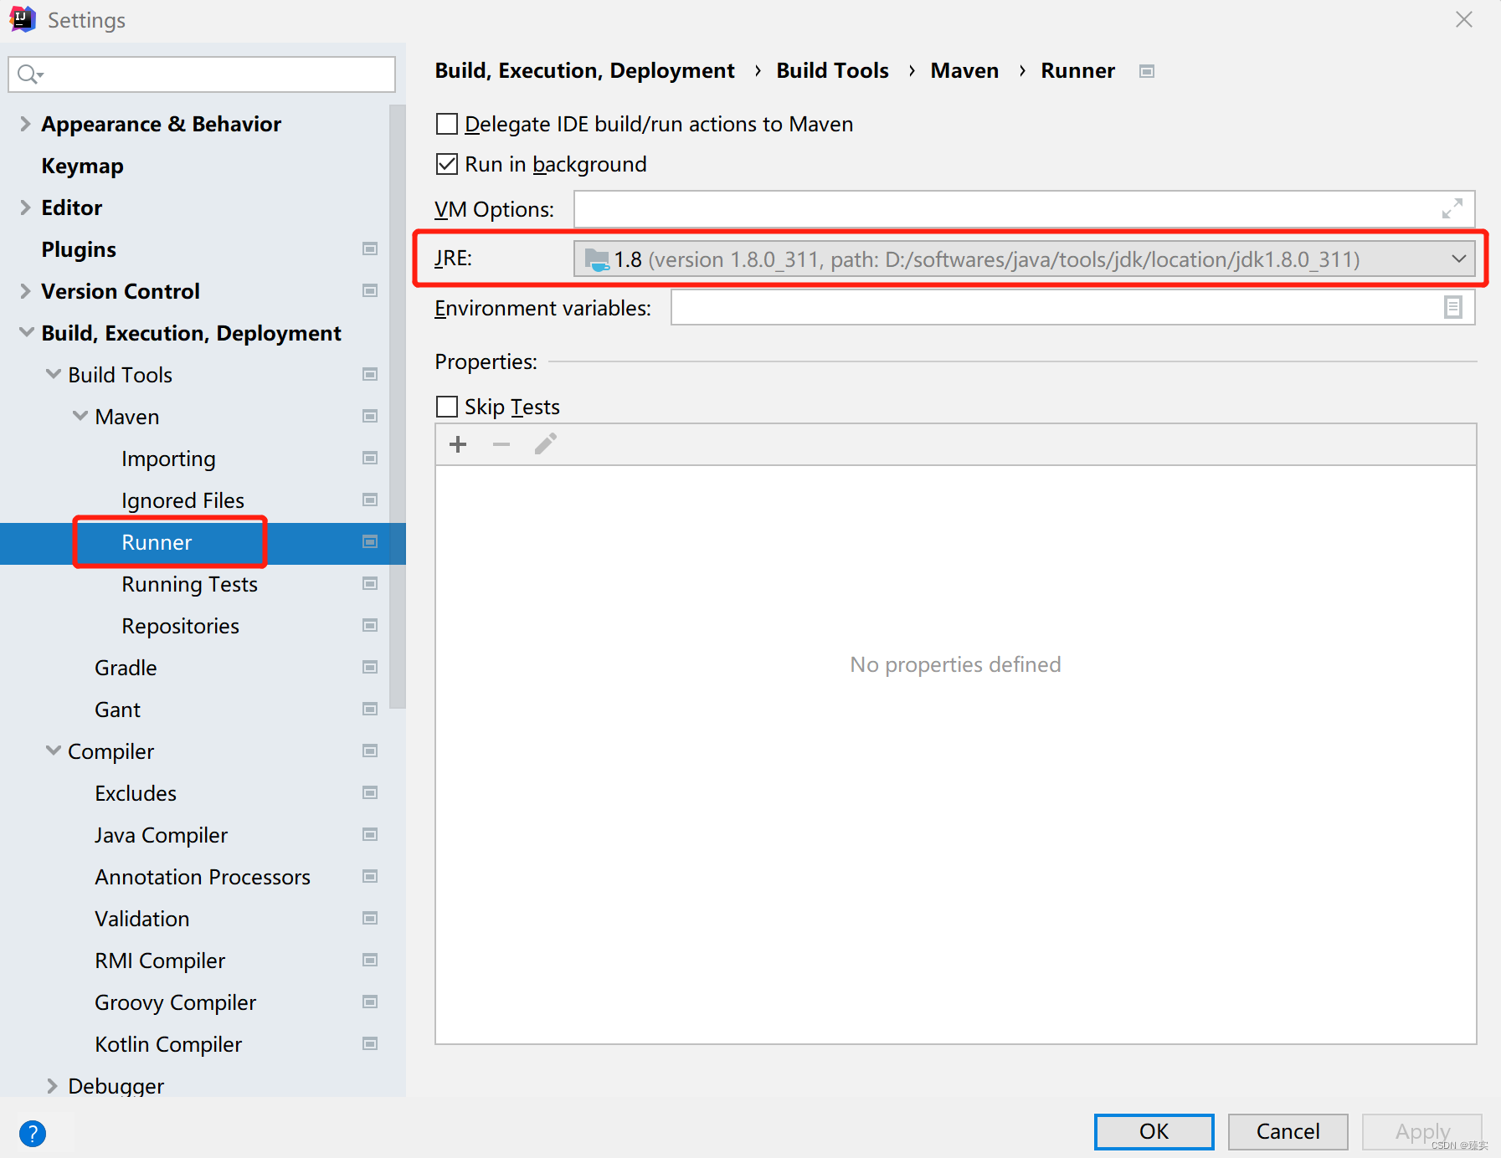Viewport: 1501px width, 1158px height.
Task: Select Keymap in settings tree
Action: point(83,166)
